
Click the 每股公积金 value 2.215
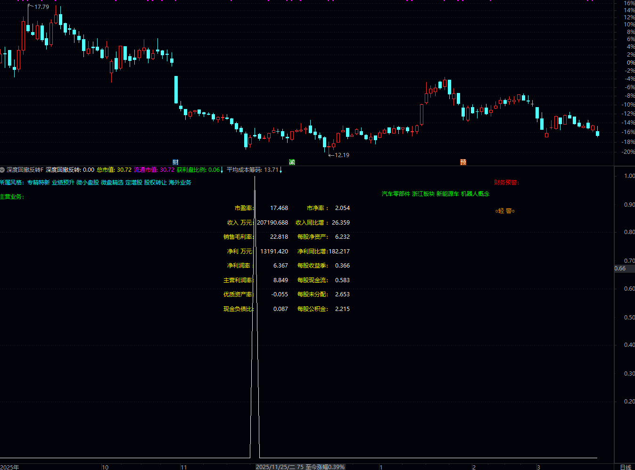pos(342,309)
